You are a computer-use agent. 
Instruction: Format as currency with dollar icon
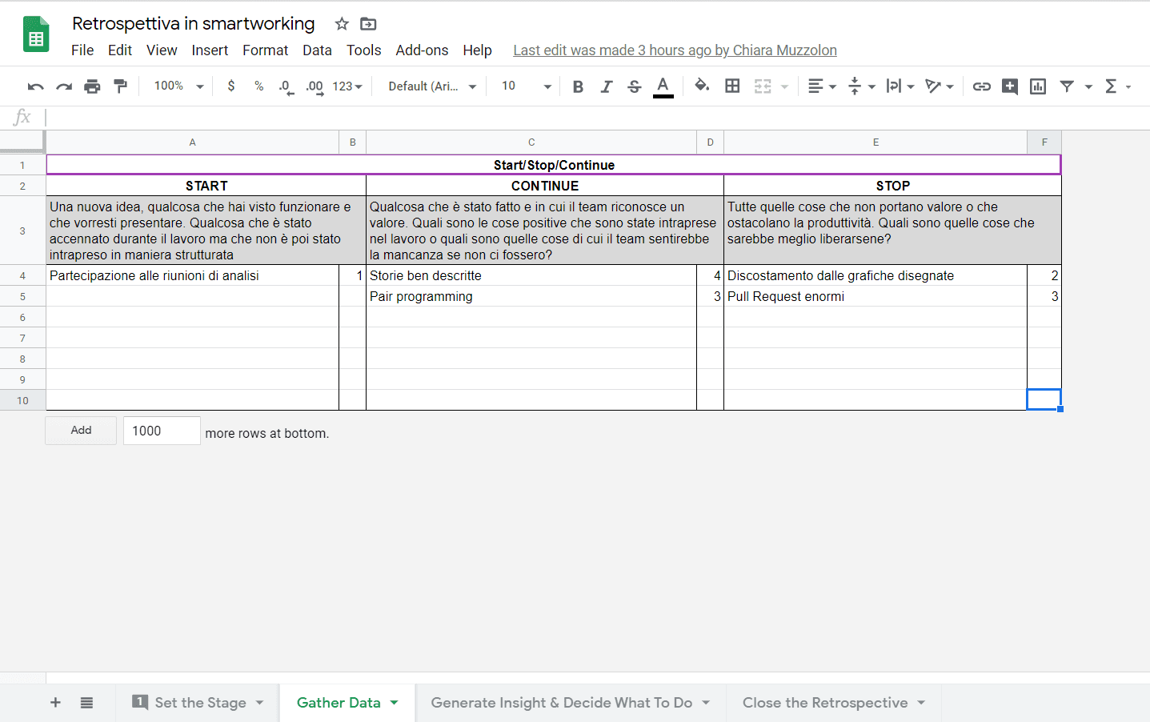click(x=231, y=86)
